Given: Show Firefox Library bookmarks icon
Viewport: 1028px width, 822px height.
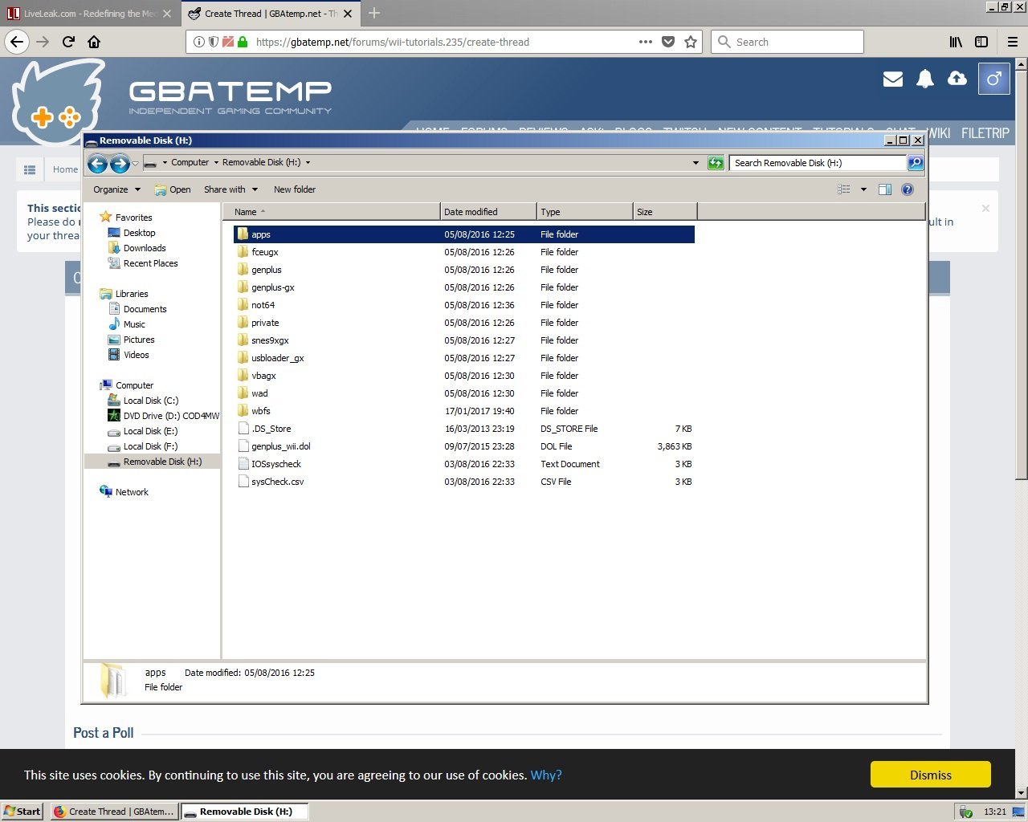Looking at the screenshot, I should click(x=956, y=42).
